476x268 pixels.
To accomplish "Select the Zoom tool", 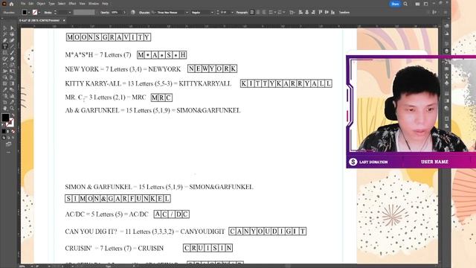I will (12, 108).
